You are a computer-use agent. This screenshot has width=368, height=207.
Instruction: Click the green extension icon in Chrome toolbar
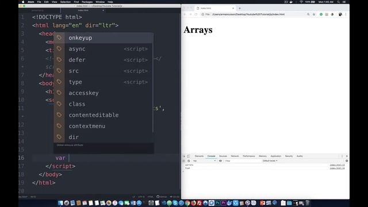pos(321,14)
